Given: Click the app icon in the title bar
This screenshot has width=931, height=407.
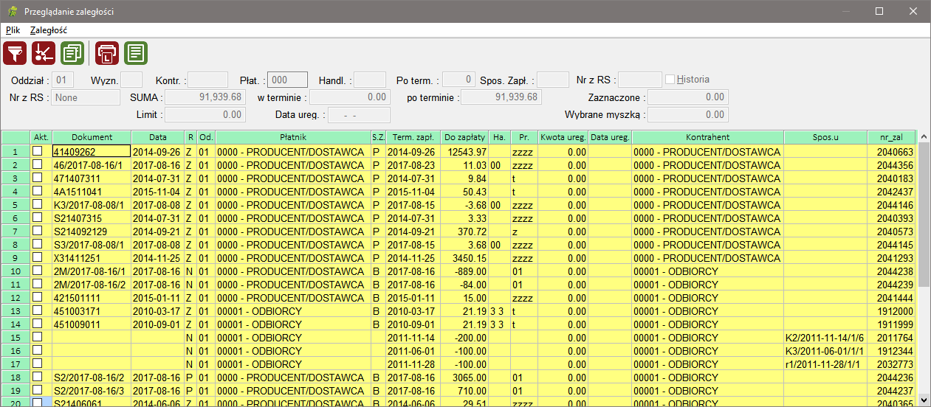Looking at the screenshot, I should click(12, 12).
